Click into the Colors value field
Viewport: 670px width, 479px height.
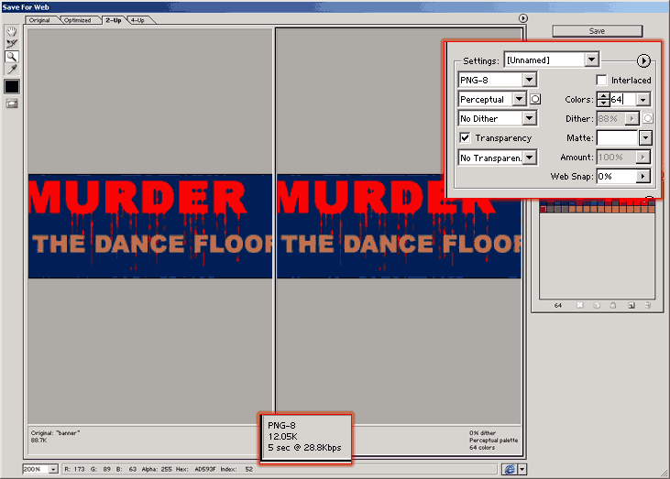pyautogui.click(x=622, y=100)
